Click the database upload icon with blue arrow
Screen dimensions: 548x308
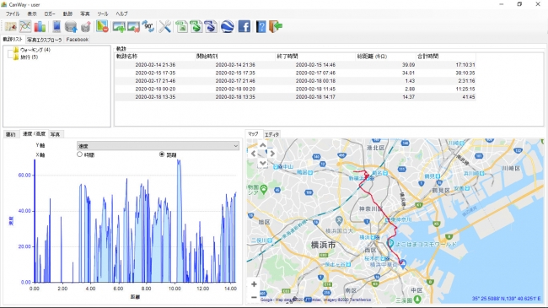click(71, 27)
